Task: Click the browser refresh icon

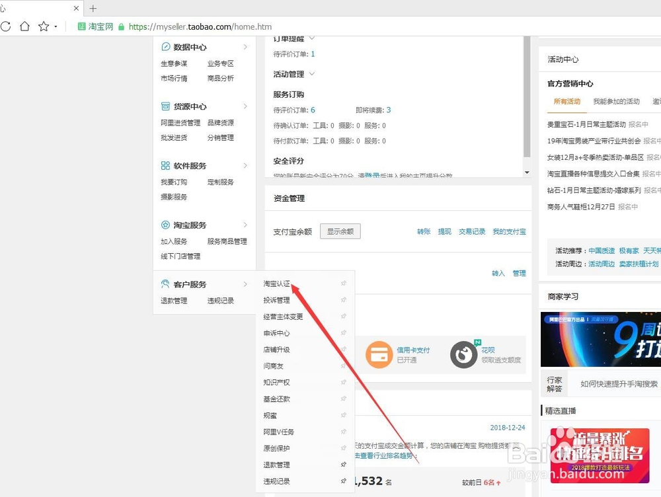Action: (x=6, y=26)
